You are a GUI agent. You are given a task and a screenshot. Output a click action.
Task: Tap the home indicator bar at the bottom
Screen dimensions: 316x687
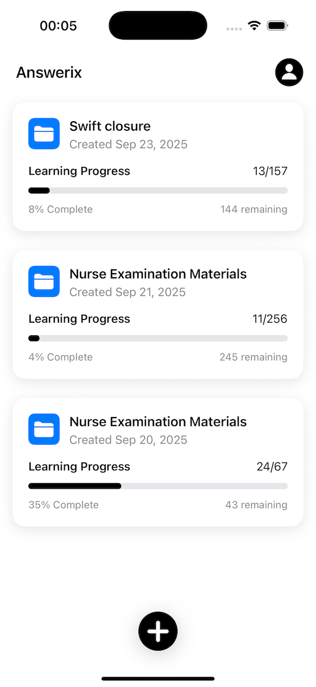[157, 679]
